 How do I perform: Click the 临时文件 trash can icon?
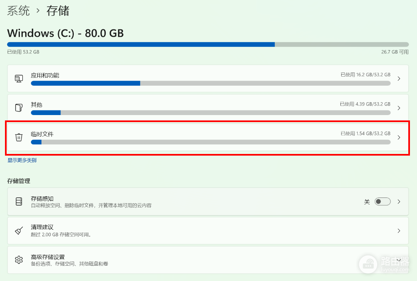coord(19,137)
